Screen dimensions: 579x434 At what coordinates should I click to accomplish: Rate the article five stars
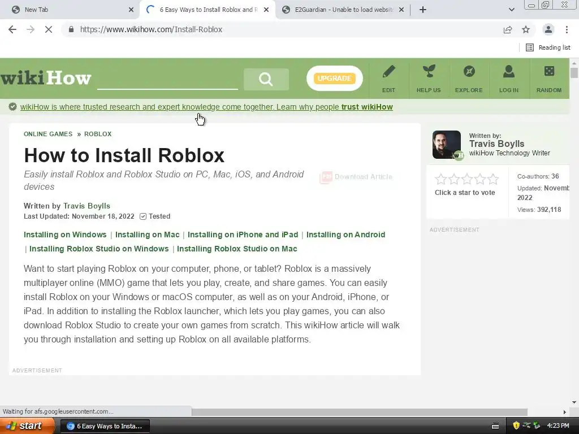[x=493, y=179]
